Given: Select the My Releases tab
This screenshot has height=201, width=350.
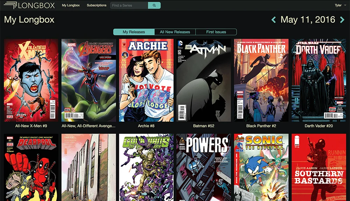Looking at the screenshot, I should [x=134, y=32].
